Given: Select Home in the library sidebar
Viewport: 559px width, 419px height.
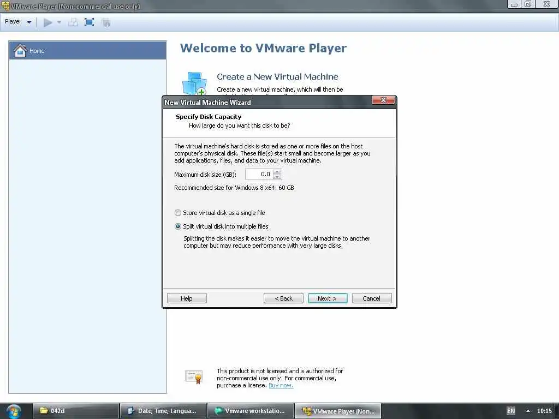Looking at the screenshot, I should point(87,51).
